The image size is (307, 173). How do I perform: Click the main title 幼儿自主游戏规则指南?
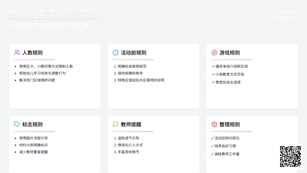point(54,15)
